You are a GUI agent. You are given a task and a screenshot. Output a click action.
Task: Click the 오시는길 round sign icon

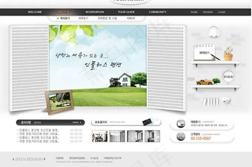[228, 76]
